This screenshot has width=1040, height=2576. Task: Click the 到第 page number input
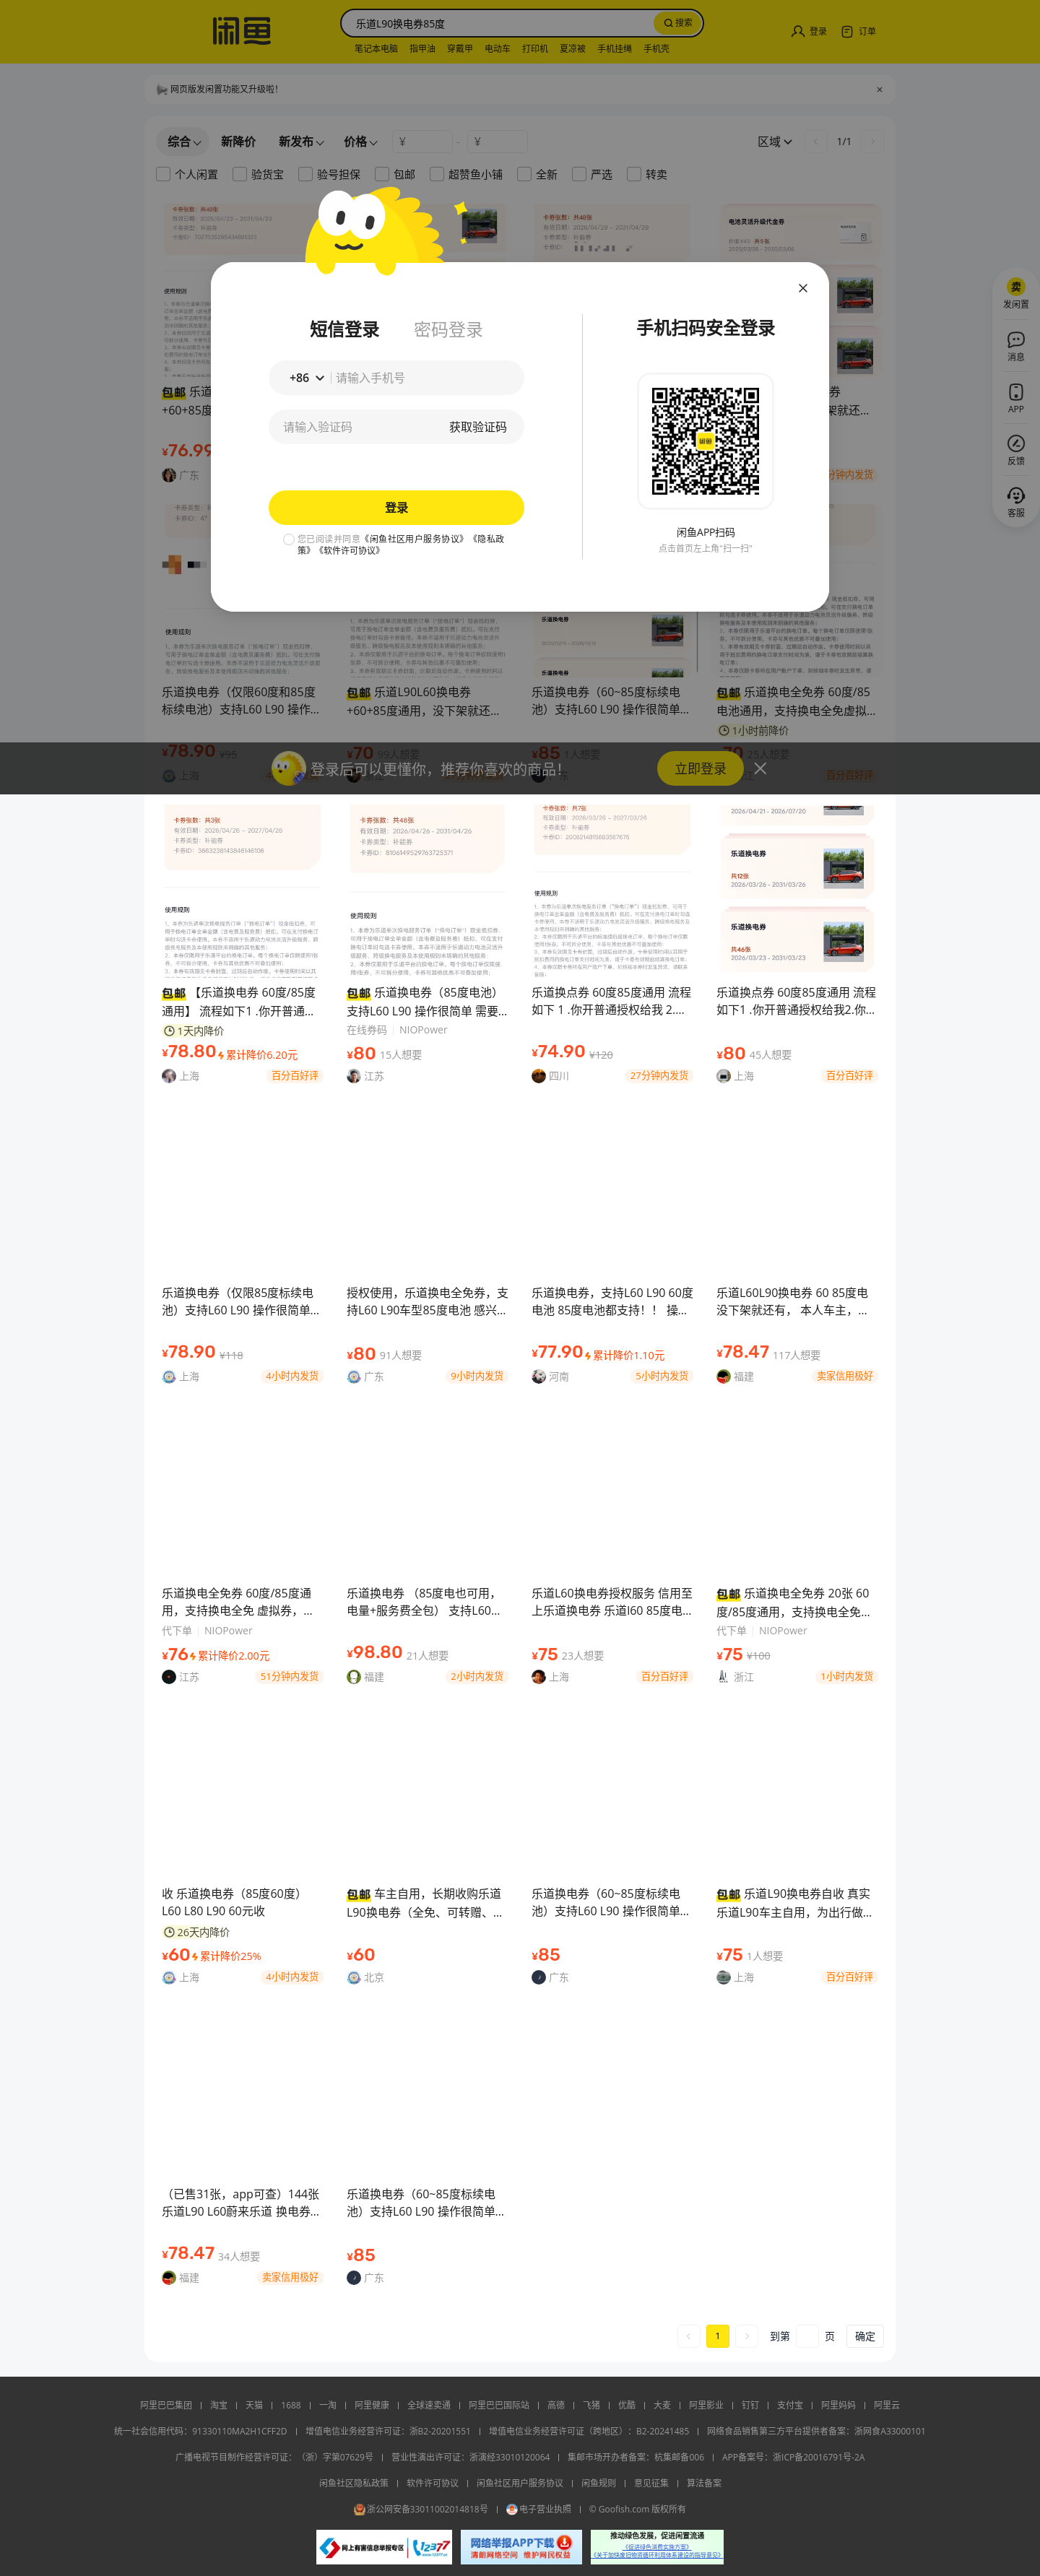(x=806, y=2337)
